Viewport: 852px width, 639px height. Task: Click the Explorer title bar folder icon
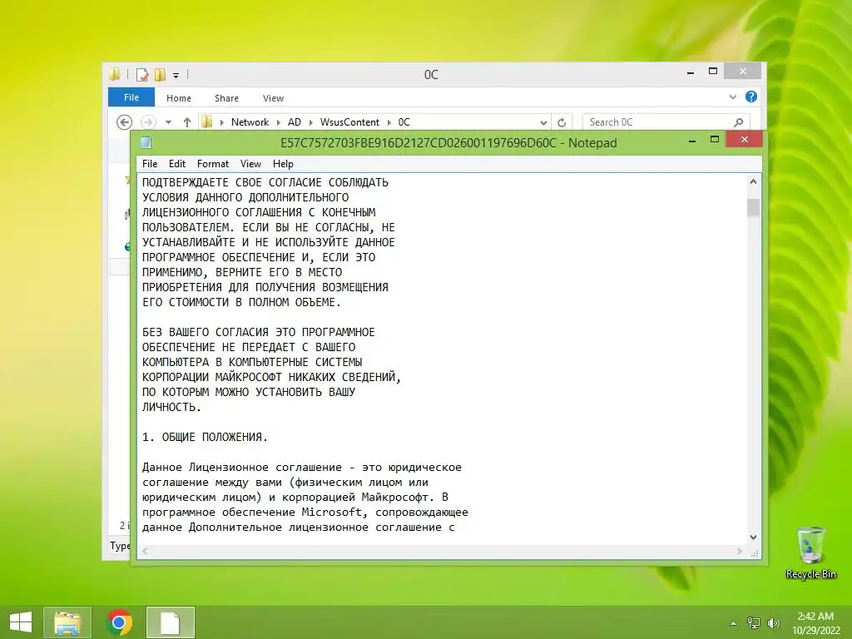[x=114, y=74]
